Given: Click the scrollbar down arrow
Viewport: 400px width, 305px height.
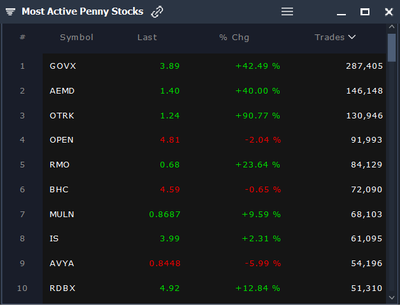Looking at the screenshot, I should point(391,296).
